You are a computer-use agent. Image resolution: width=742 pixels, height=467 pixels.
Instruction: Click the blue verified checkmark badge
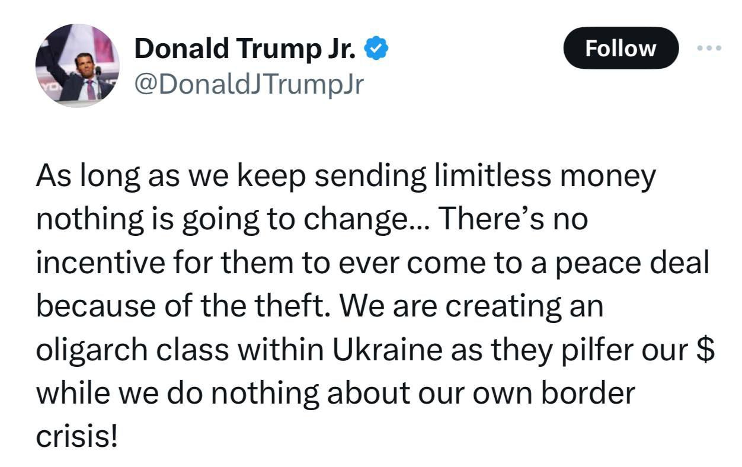coord(376,49)
